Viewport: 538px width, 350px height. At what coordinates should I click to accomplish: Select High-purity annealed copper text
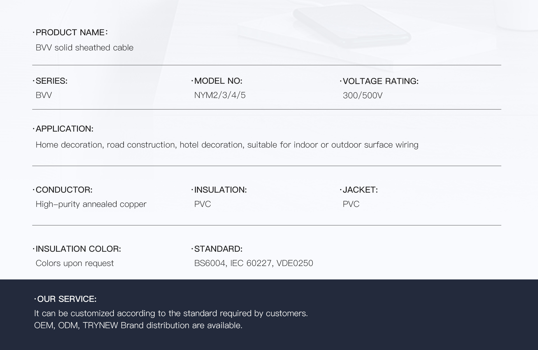(x=91, y=204)
